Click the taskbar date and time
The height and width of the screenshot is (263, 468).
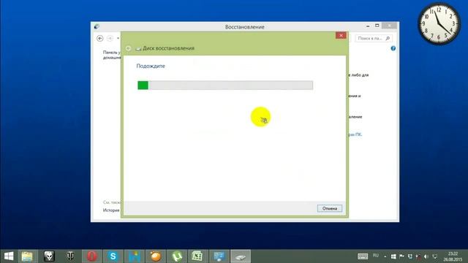453,256
